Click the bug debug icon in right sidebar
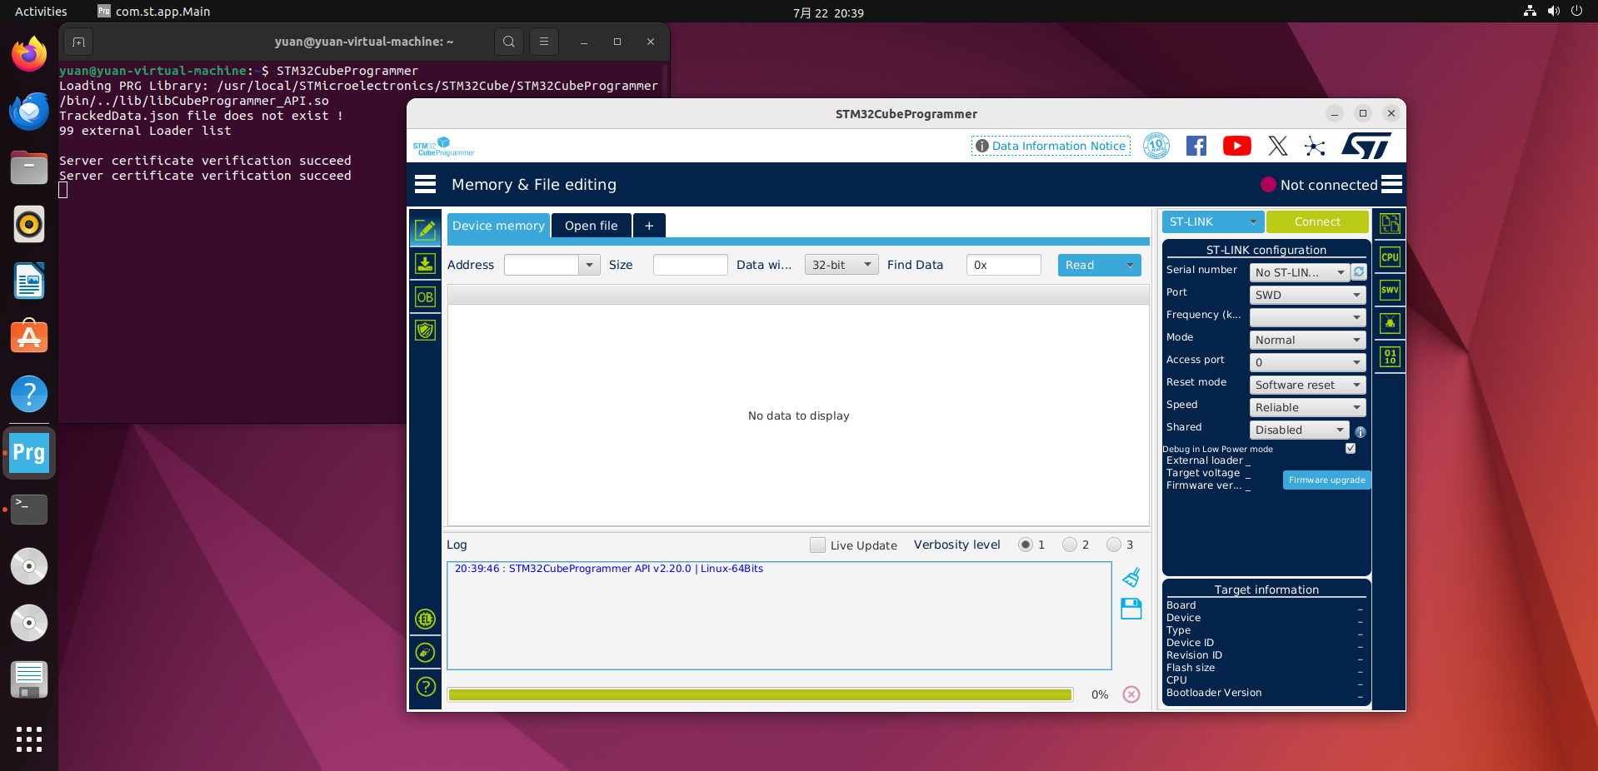The image size is (1598, 771). point(1390,323)
